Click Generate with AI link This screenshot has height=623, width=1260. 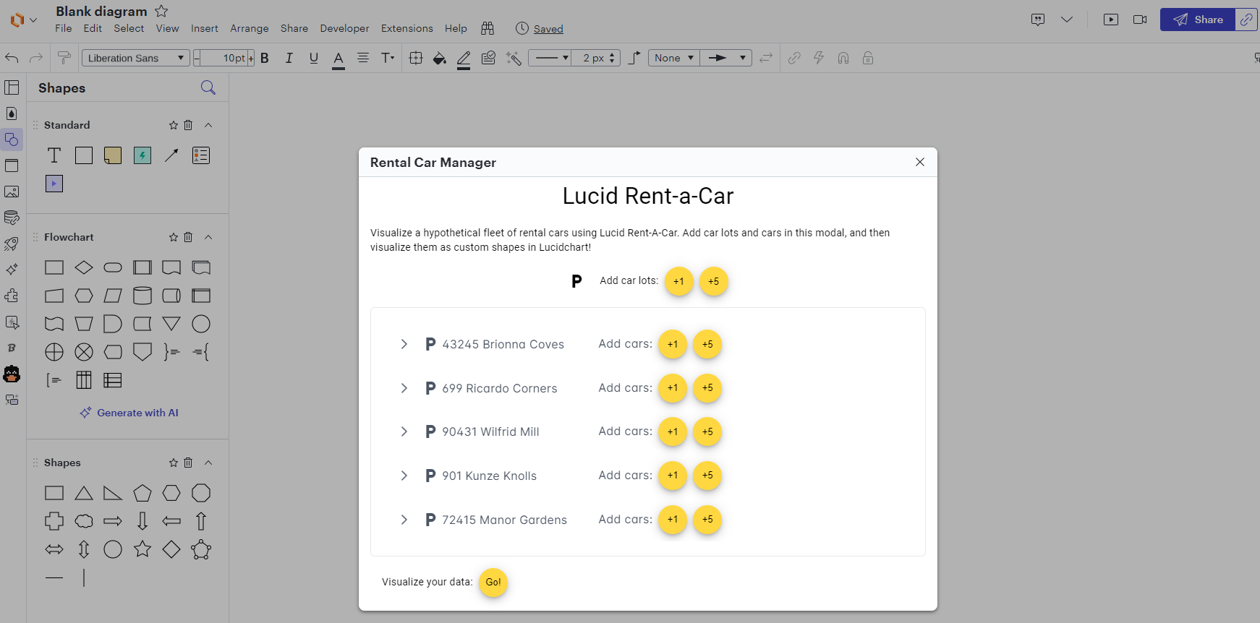[x=129, y=413]
